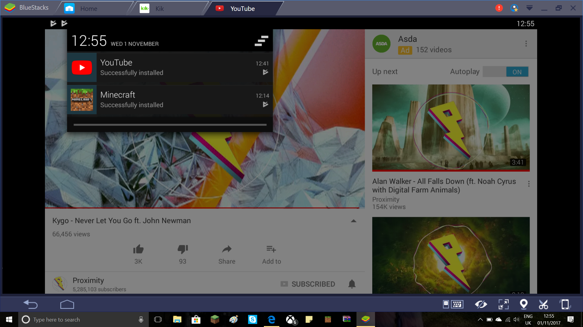This screenshot has width=583, height=327.
Task: Open the Asda ad options menu
Action: (526, 44)
